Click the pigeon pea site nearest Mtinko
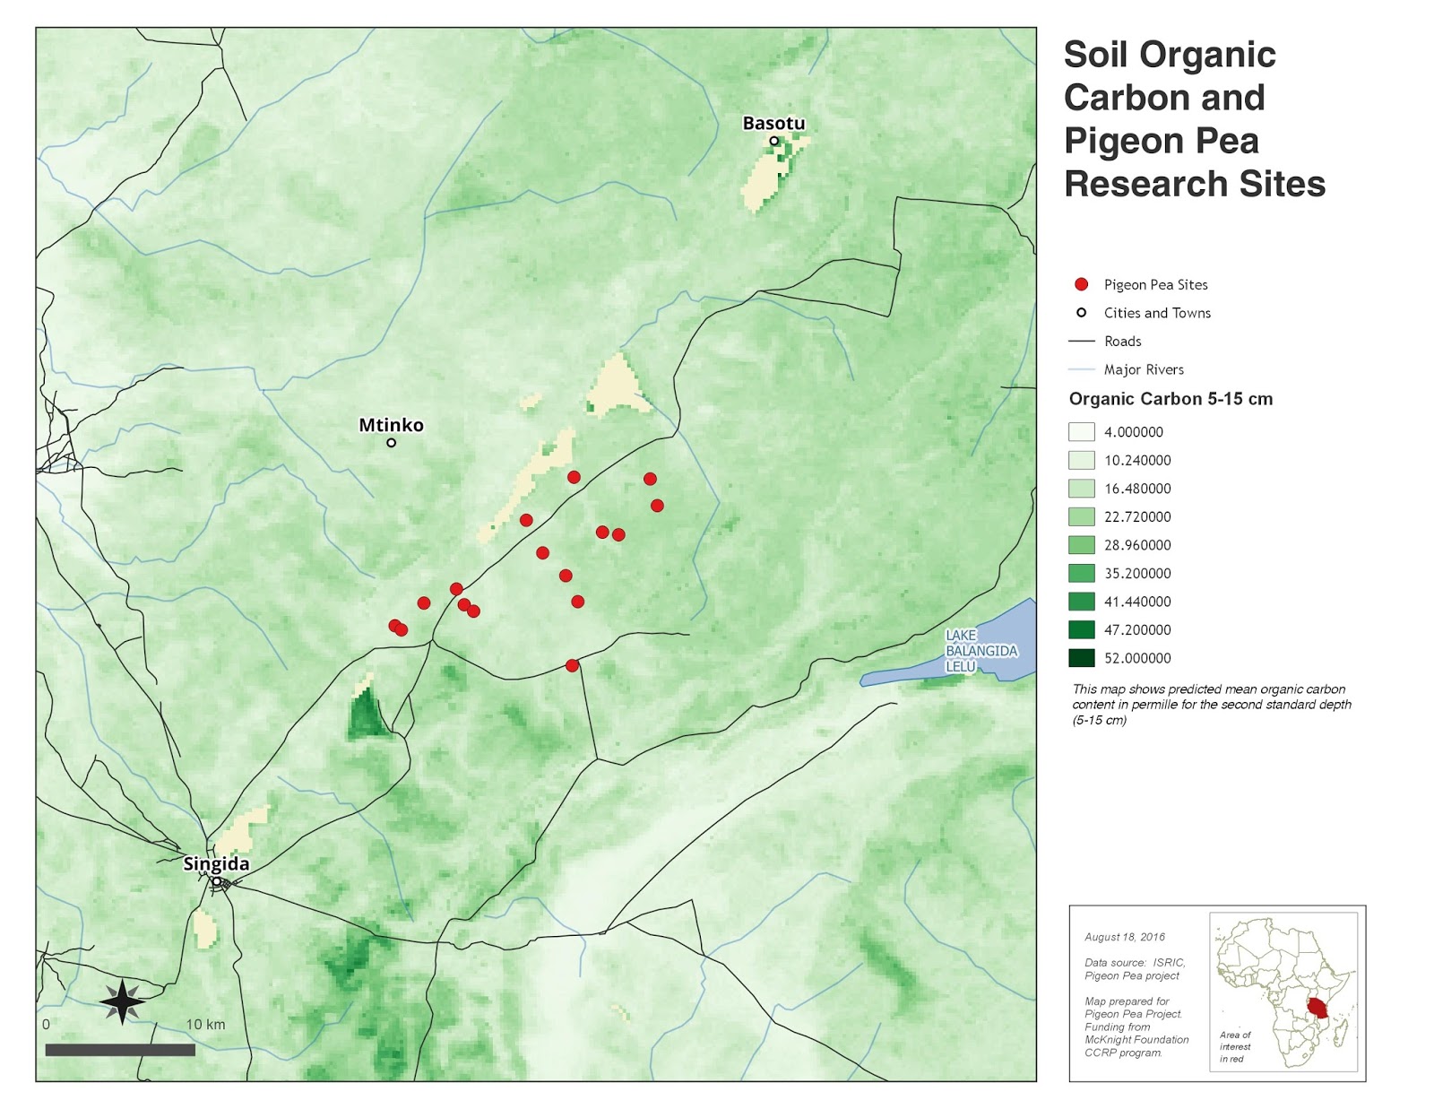 pyautogui.click(x=524, y=520)
